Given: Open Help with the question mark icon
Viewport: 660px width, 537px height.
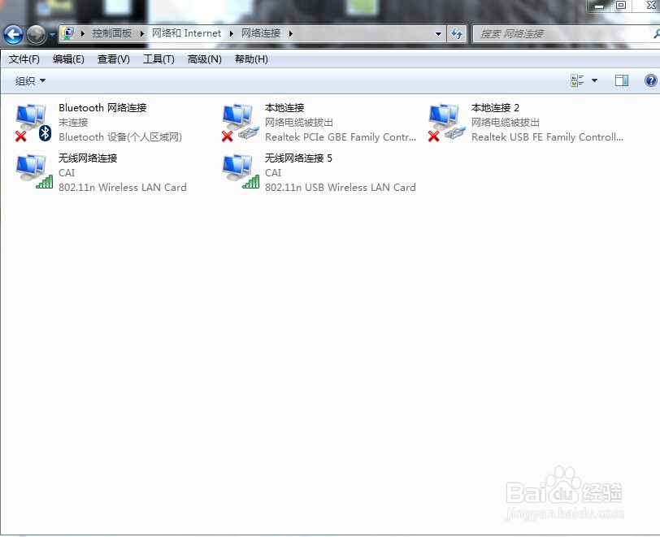Looking at the screenshot, I should 651,80.
